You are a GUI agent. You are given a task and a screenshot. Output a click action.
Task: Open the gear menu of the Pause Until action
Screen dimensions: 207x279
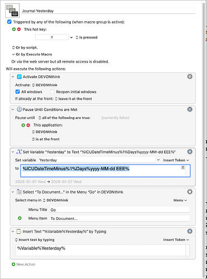click(x=190, y=109)
